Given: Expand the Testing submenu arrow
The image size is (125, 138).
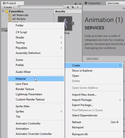Looking at the screenshot, I should point(61,43).
